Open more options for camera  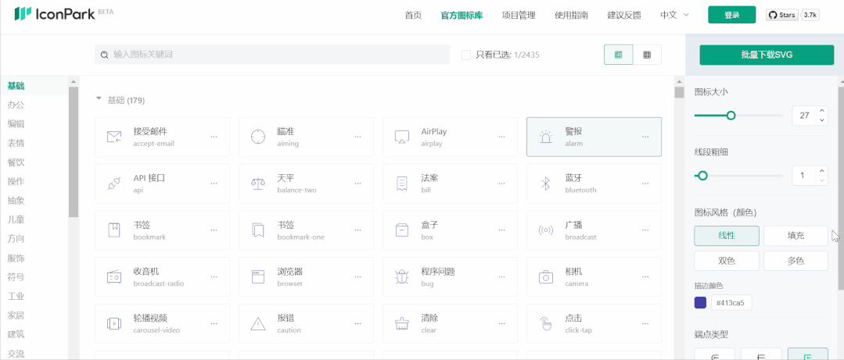pos(645,277)
